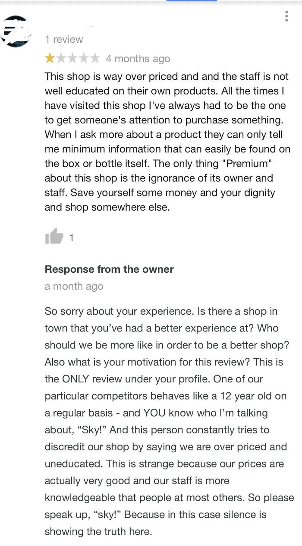Image resolution: width=302 pixels, height=546 pixels.
Task: Open the 1 review link
Action: [63, 39]
